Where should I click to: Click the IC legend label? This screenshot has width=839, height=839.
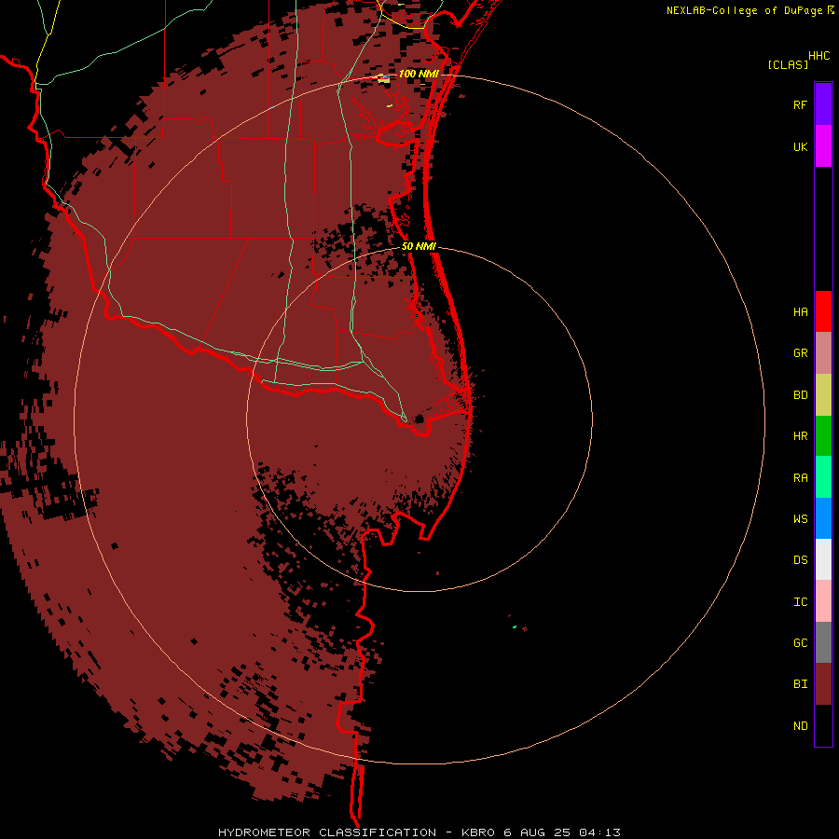pos(800,602)
